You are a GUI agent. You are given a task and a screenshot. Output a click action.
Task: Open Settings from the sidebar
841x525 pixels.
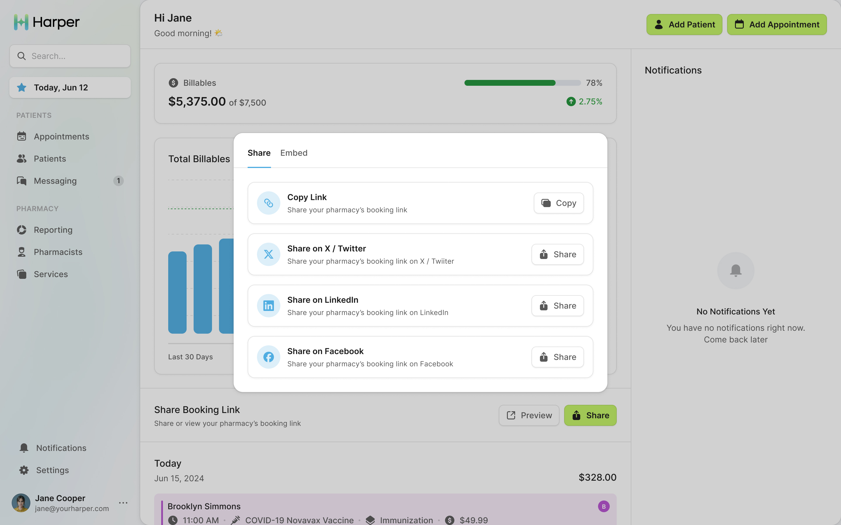click(53, 470)
